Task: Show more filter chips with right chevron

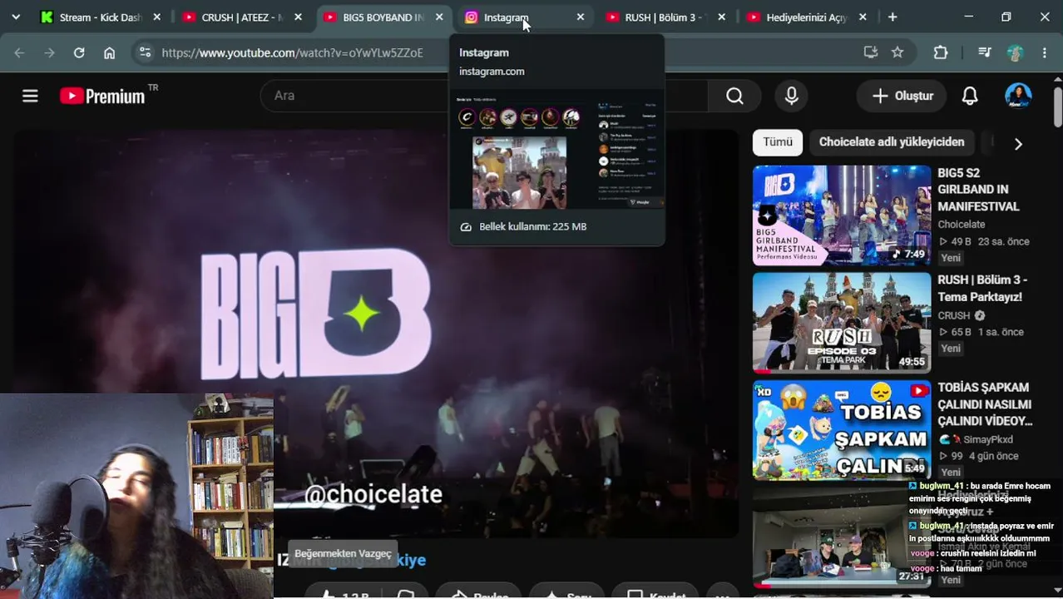Action: (x=1018, y=144)
